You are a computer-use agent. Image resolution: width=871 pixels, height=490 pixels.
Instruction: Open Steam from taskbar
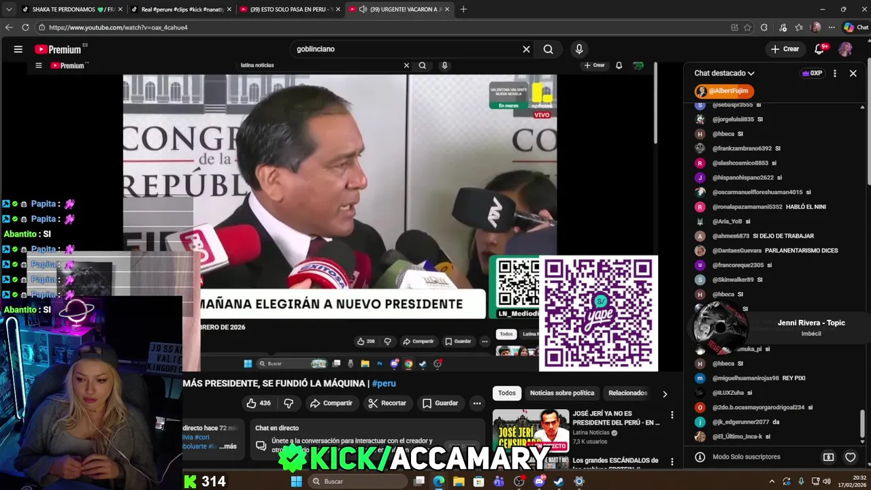559,481
